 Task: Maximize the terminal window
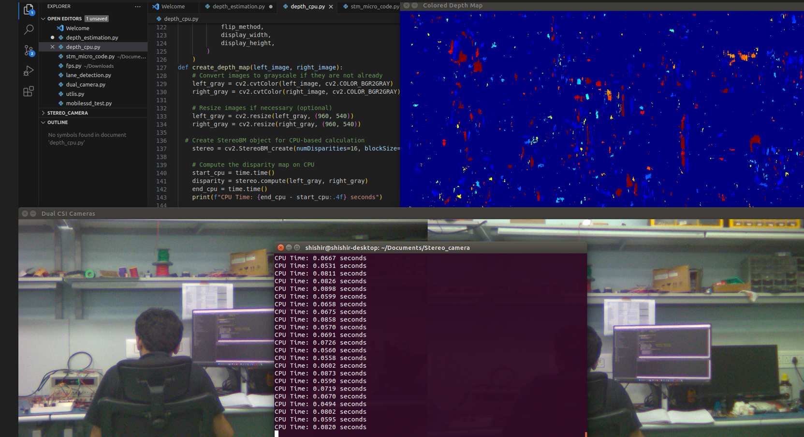[x=297, y=247]
